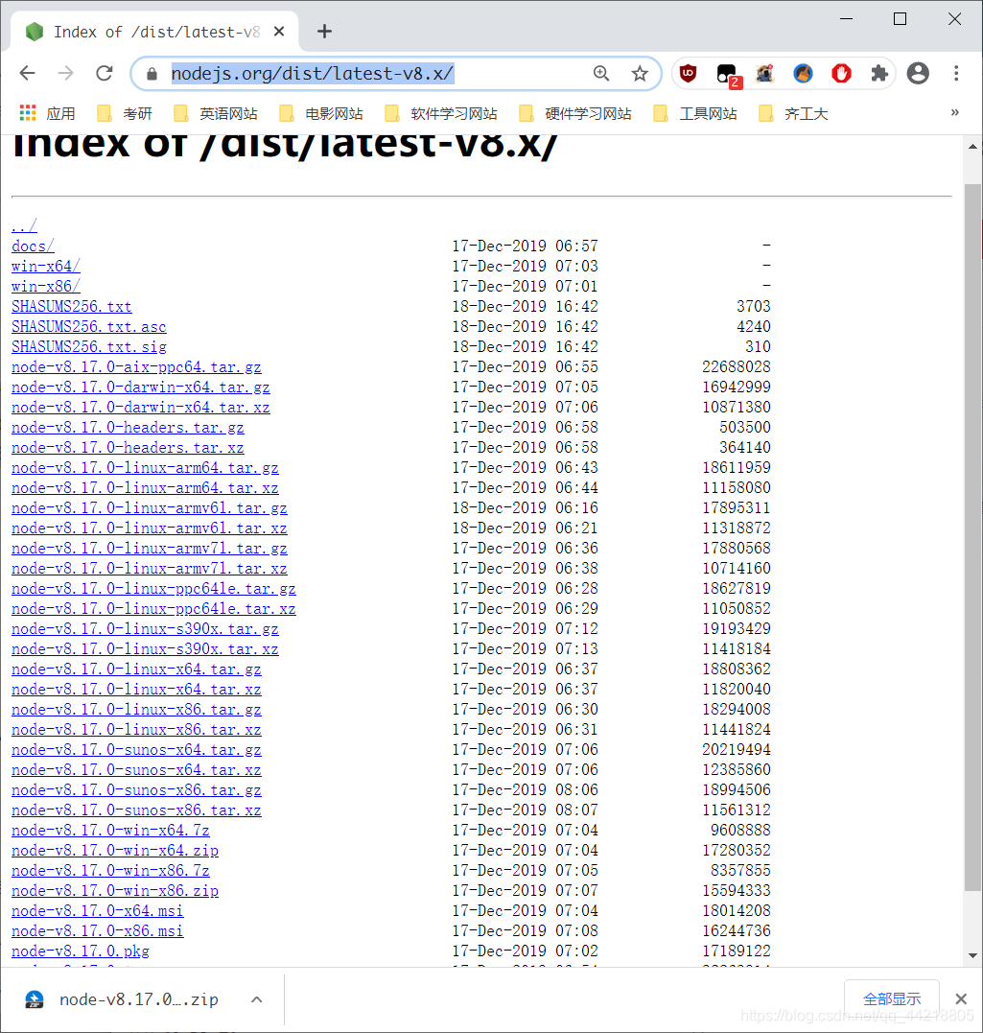Click the 全部显示 show all button

[892, 998]
